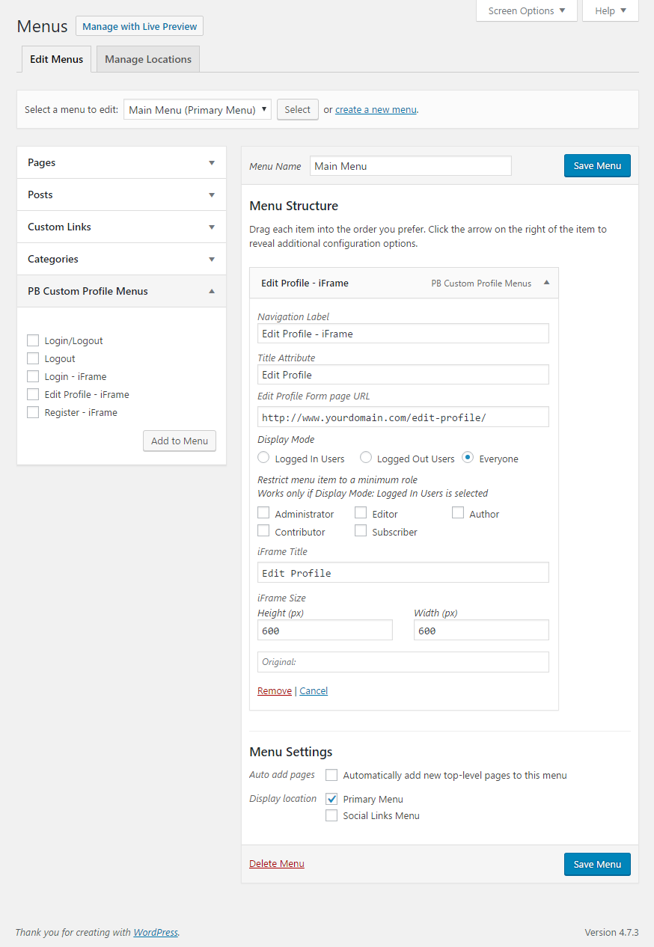The width and height of the screenshot is (654, 947).
Task: Expand the Posts accordion section
Action: (121, 194)
